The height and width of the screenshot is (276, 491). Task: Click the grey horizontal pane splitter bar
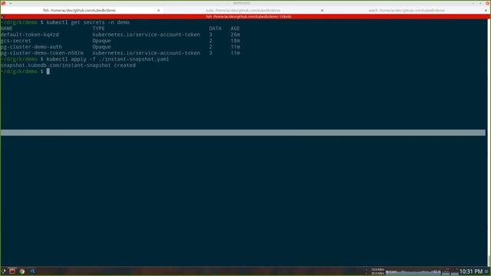pos(243,133)
